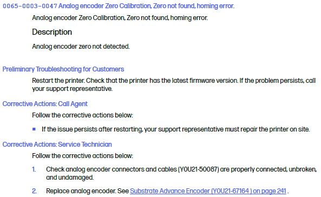
Task: Open the Substrate Advance Encoder page 241 link
Action: pos(208,191)
